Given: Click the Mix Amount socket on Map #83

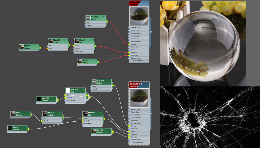Looking at the screenshot, I should [65, 101].
